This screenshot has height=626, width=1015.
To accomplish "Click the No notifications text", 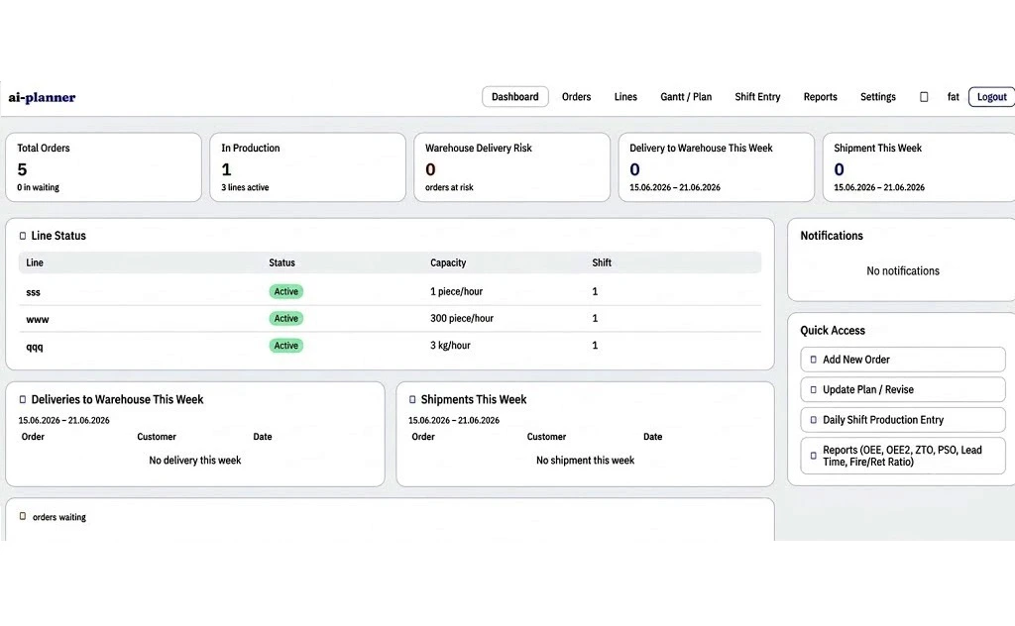I will point(902,271).
